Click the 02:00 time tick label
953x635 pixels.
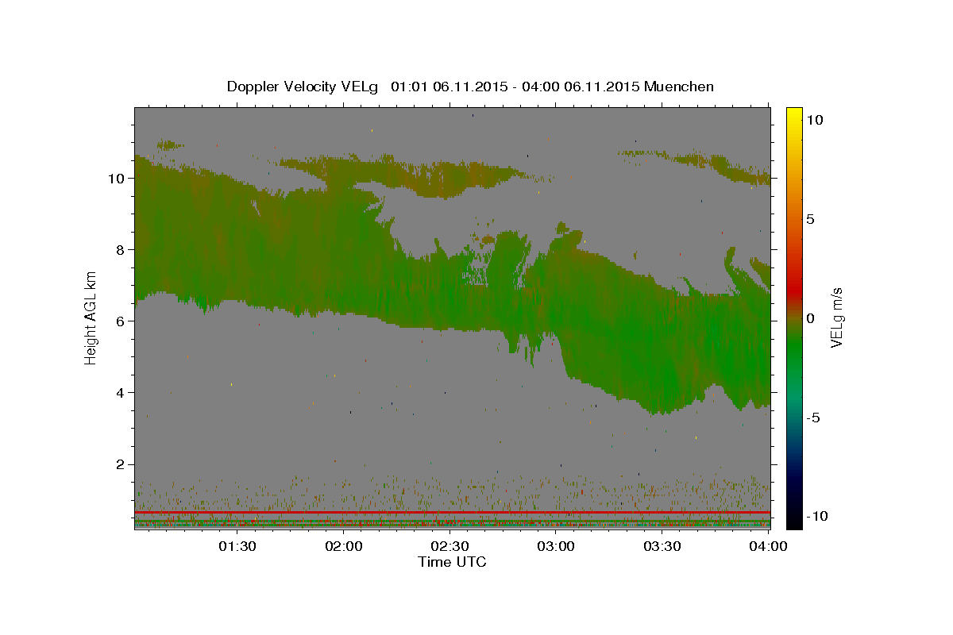pos(344,546)
